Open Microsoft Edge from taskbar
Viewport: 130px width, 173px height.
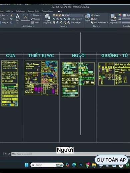tap(74, 165)
